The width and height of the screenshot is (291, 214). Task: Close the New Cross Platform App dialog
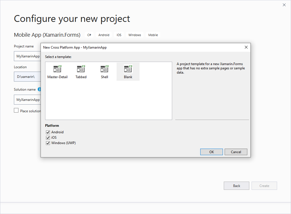246,47
